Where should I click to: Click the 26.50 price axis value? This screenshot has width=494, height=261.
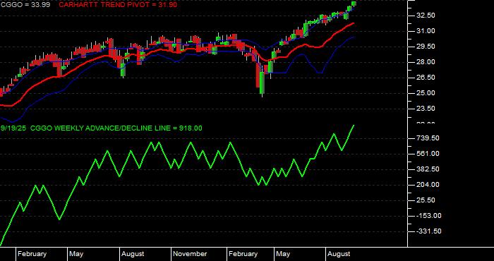pyautogui.click(x=426, y=78)
